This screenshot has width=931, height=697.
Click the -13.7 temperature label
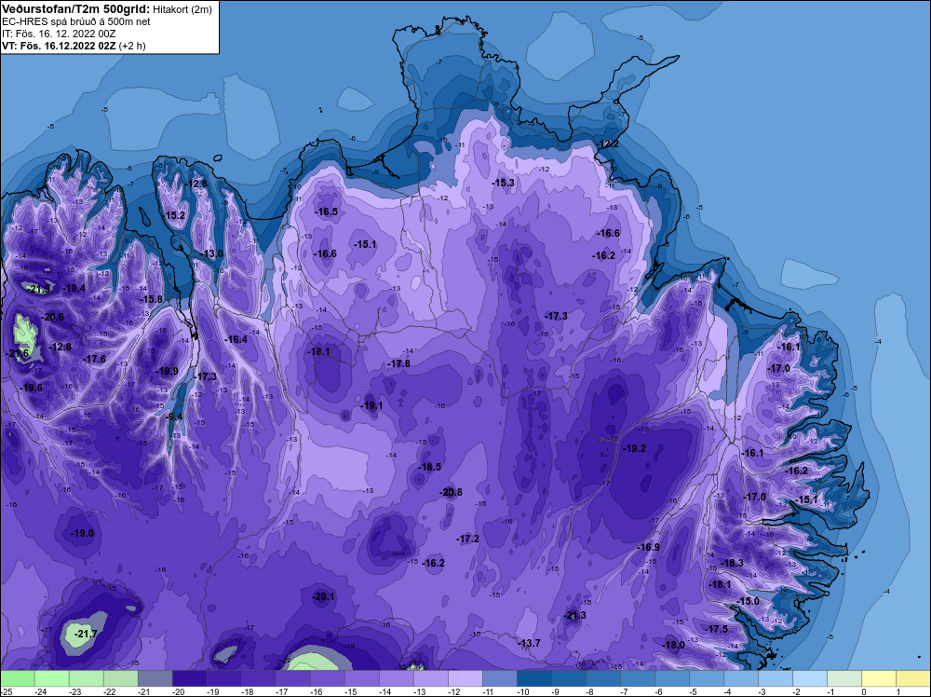click(529, 643)
